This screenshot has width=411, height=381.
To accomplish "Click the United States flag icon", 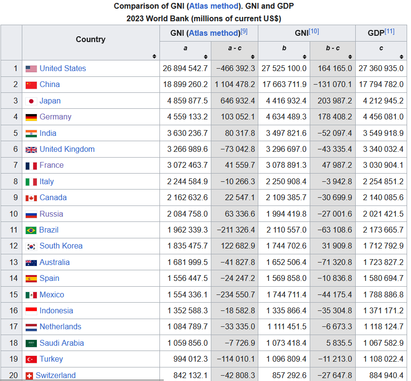I will 31,69.
